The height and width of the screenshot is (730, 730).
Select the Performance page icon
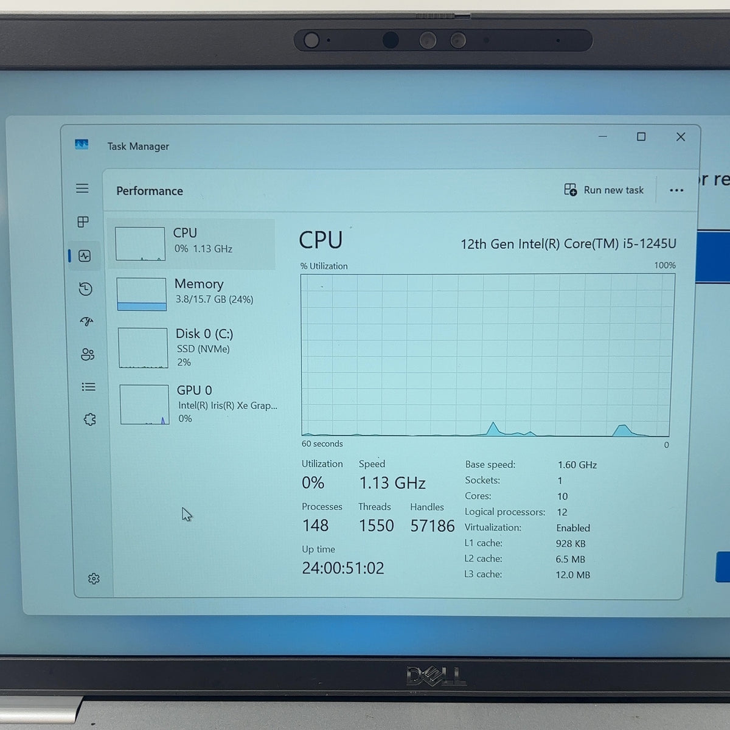[x=85, y=256]
